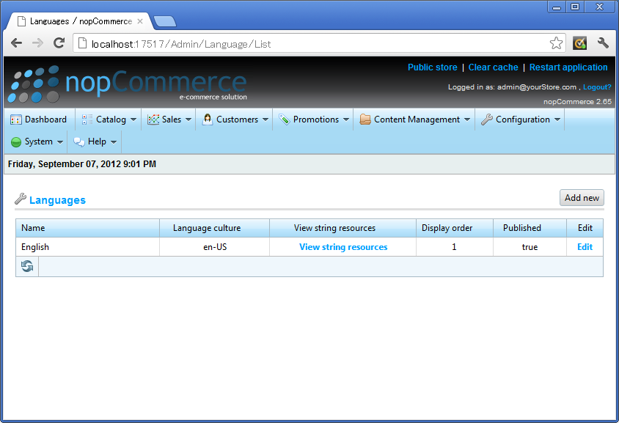Image resolution: width=619 pixels, height=423 pixels.
Task: Click the green System status icon
Action: [x=16, y=142]
